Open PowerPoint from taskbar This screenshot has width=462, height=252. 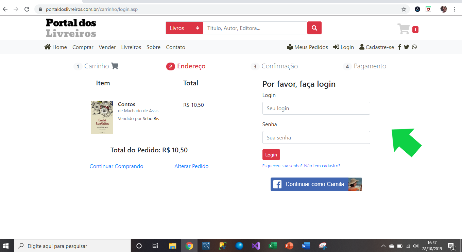click(289, 246)
